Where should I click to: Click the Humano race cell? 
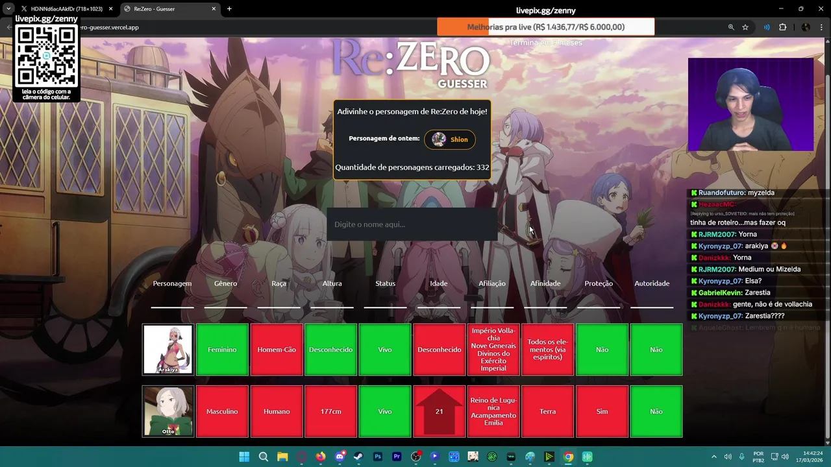pyautogui.click(x=277, y=411)
